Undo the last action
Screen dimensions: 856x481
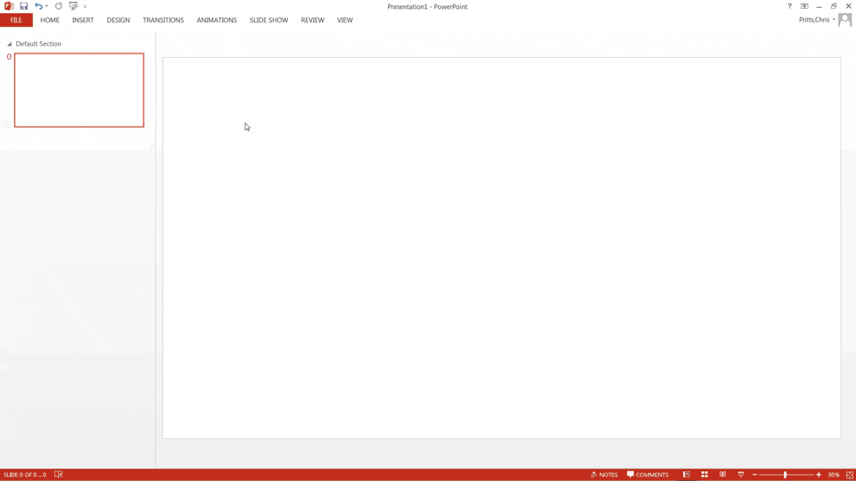point(38,6)
